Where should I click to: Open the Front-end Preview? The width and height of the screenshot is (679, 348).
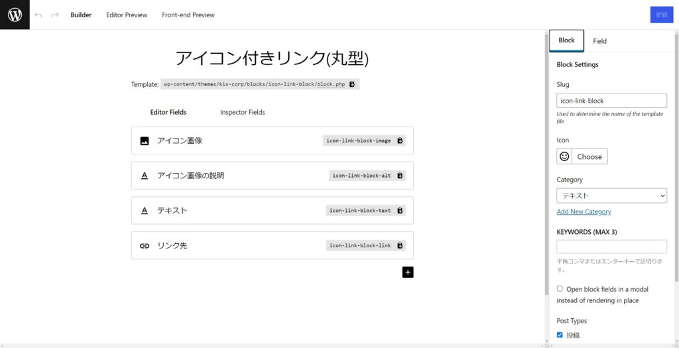point(188,15)
